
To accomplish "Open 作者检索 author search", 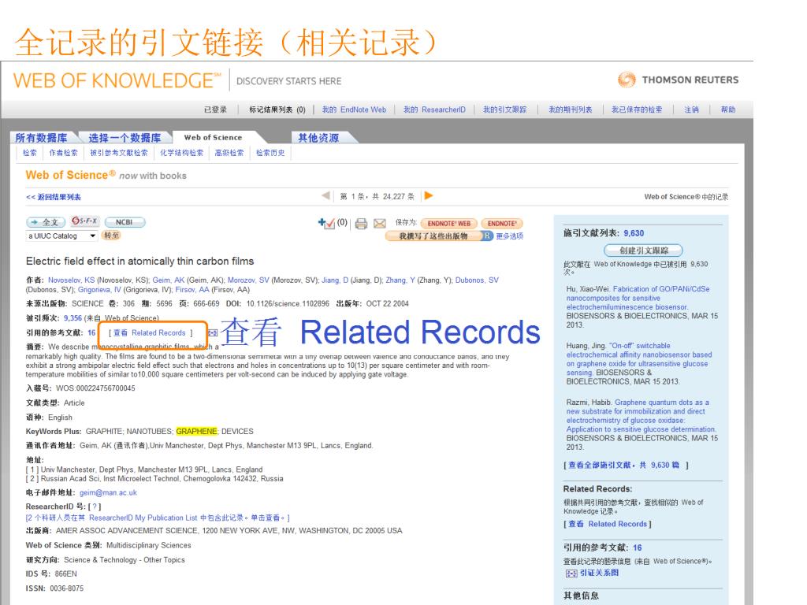I will (x=63, y=153).
